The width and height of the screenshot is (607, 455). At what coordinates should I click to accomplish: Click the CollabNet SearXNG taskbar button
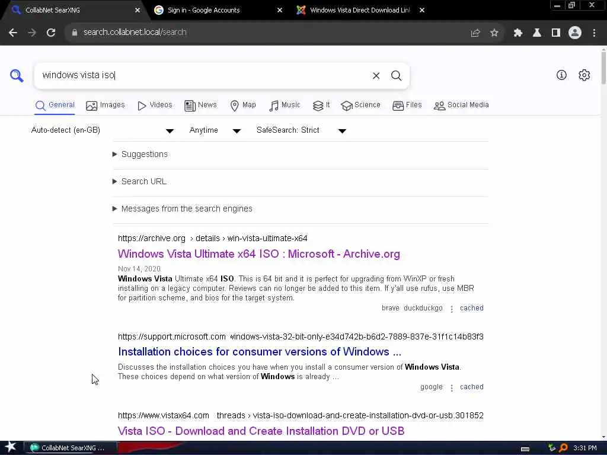tap(71, 448)
